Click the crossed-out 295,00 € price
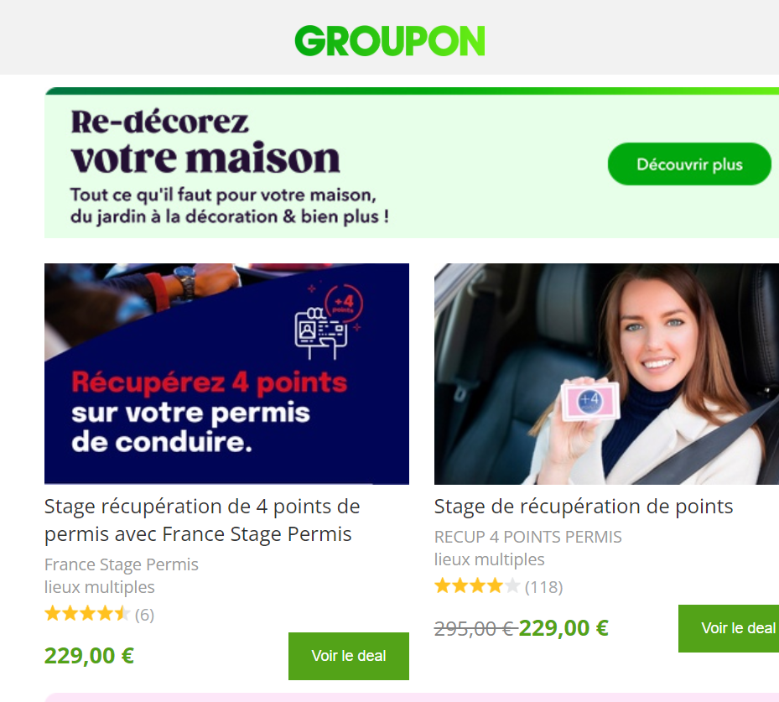Screen dimensions: 779x702 coord(476,628)
